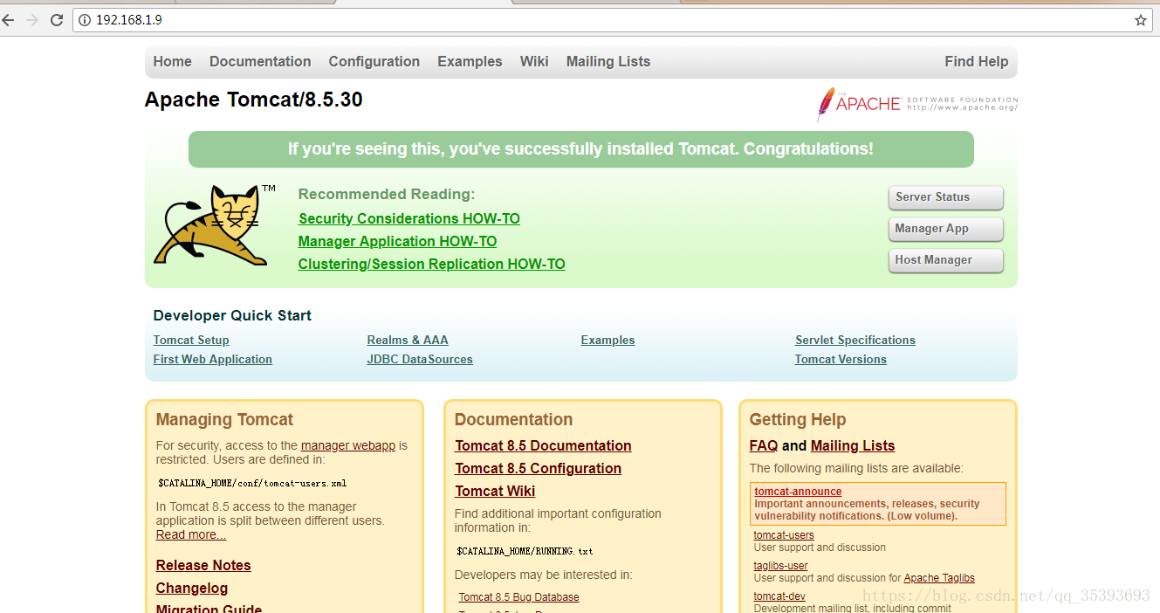
Task: Click the Host Manager button
Action: 945,260
